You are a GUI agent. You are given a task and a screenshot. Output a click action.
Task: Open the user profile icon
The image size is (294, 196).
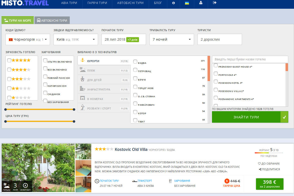201,3
